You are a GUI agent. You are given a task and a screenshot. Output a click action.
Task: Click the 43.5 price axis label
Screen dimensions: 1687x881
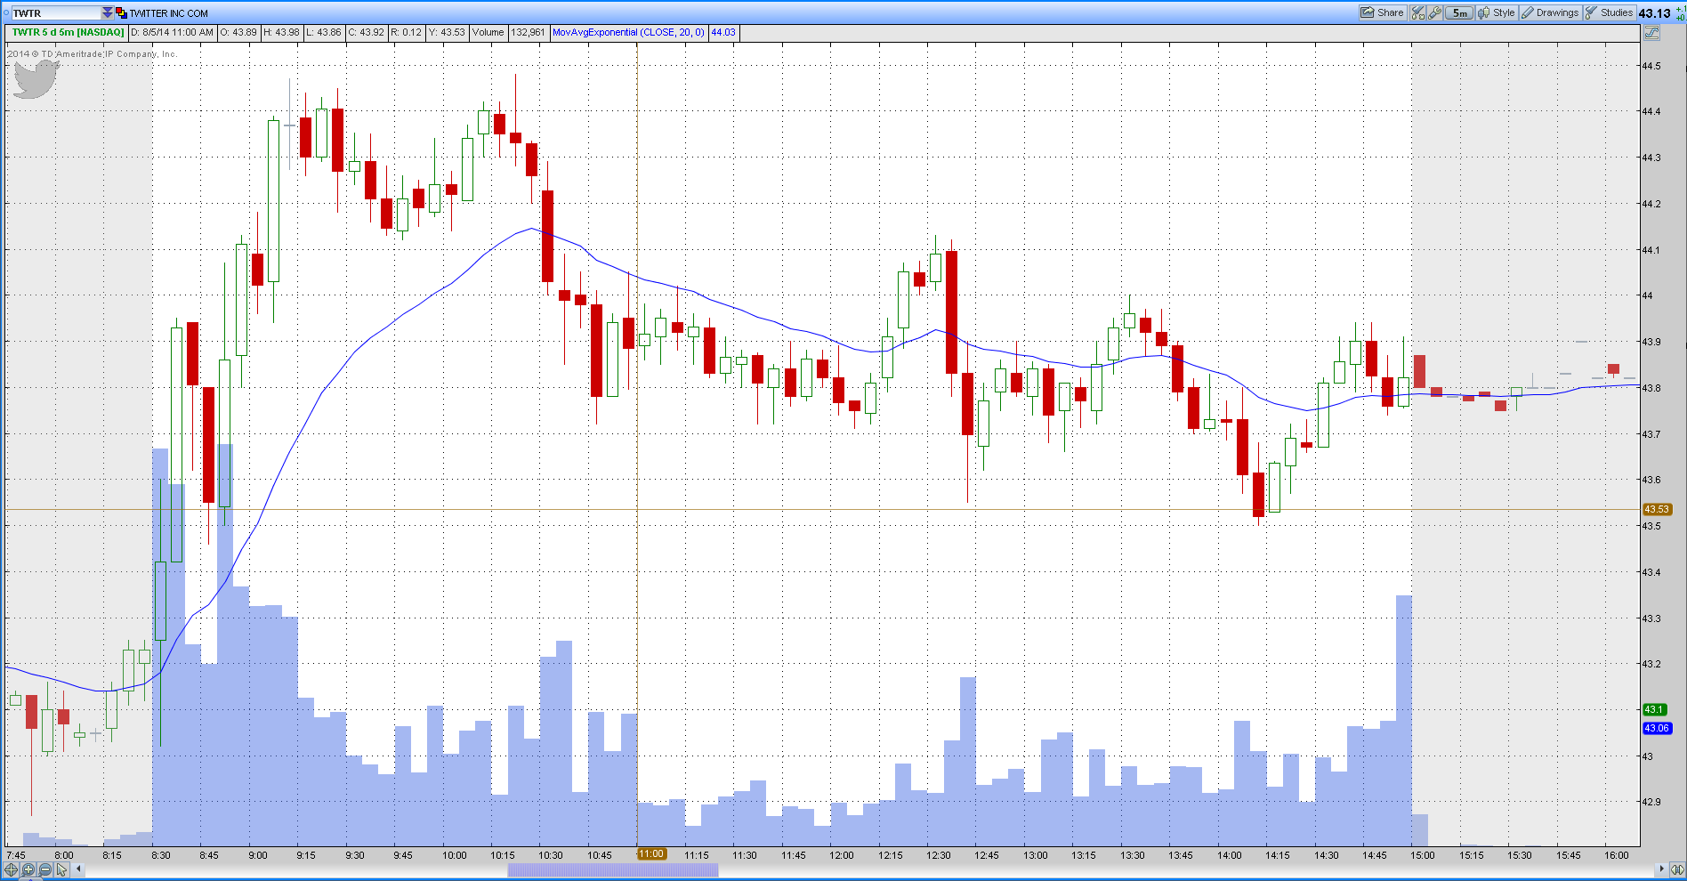click(1651, 526)
